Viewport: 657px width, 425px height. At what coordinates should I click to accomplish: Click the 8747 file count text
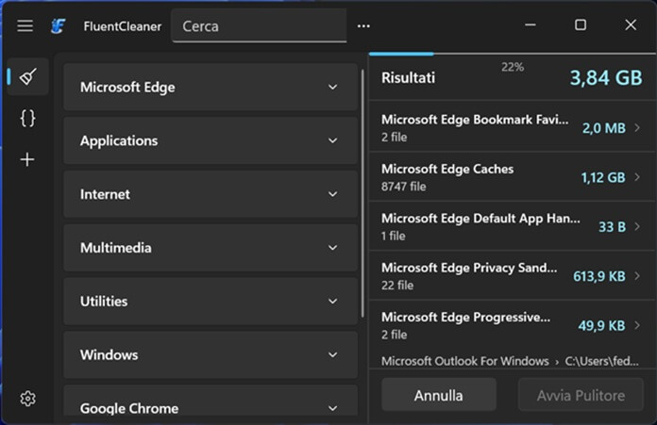(403, 187)
